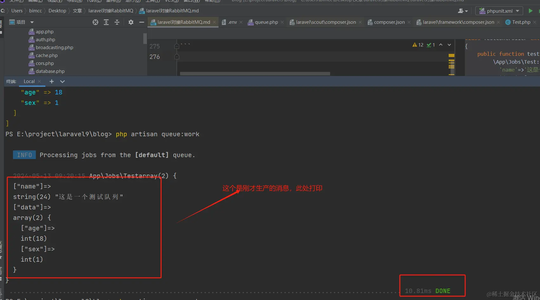Image resolution: width=540 pixels, height=300 pixels.
Task: Open the phpunit.xml run configuration dropdown
Action: [x=499, y=11]
